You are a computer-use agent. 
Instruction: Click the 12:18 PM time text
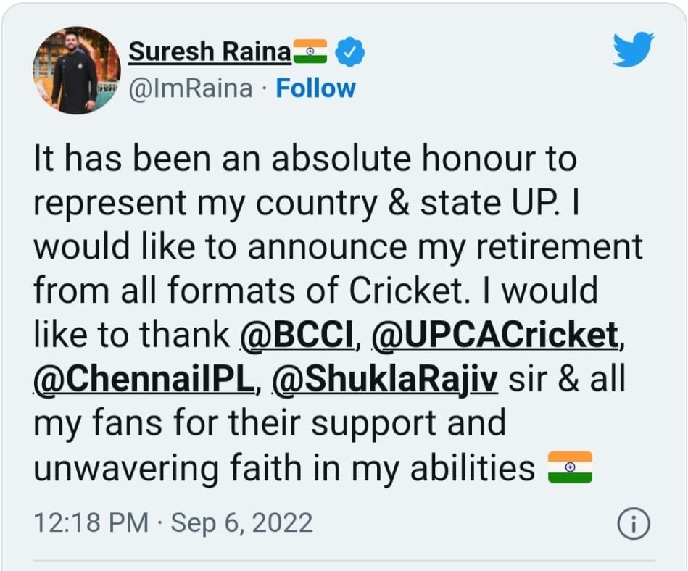pyautogui.click(x=91, y=522)
